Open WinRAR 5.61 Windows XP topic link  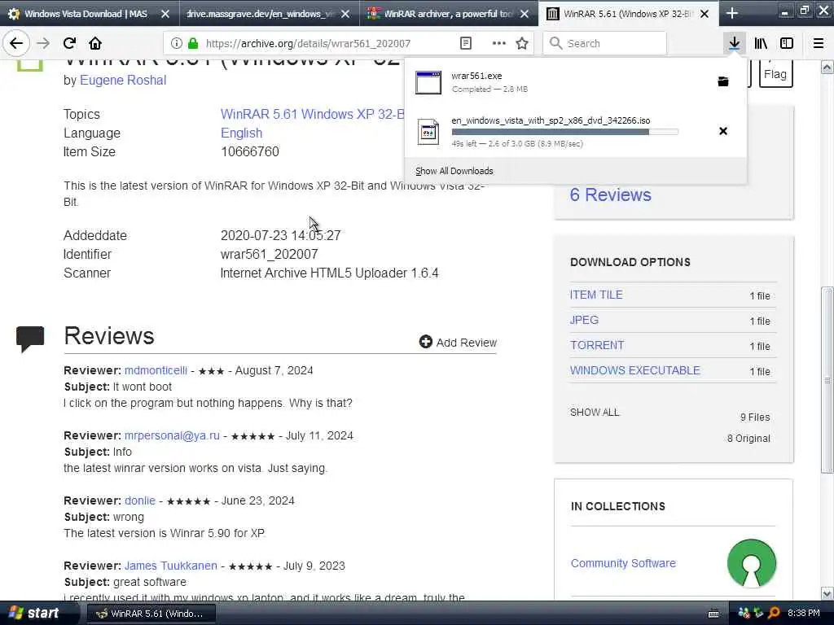tap(313, 114)
